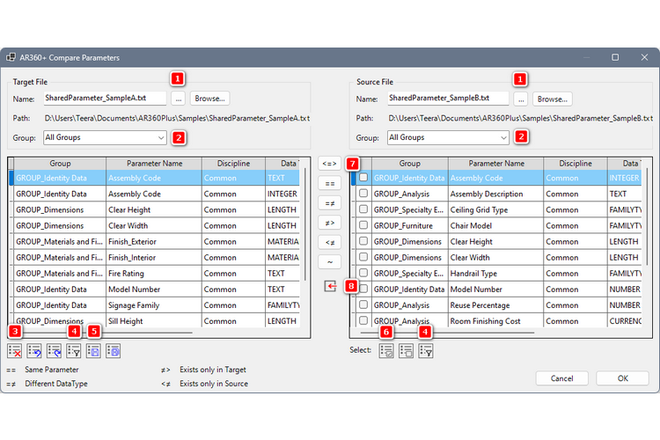Click source table horizontal scrollbar
660x440 pixels.
pyautogui.click(x=447, y=333)
